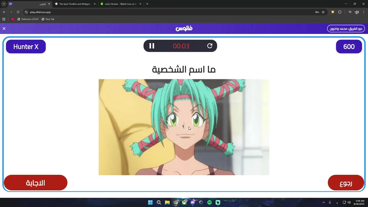Open the Windows Start menu
This screenshot has width=368, height=207.
(x=150, y=202)
